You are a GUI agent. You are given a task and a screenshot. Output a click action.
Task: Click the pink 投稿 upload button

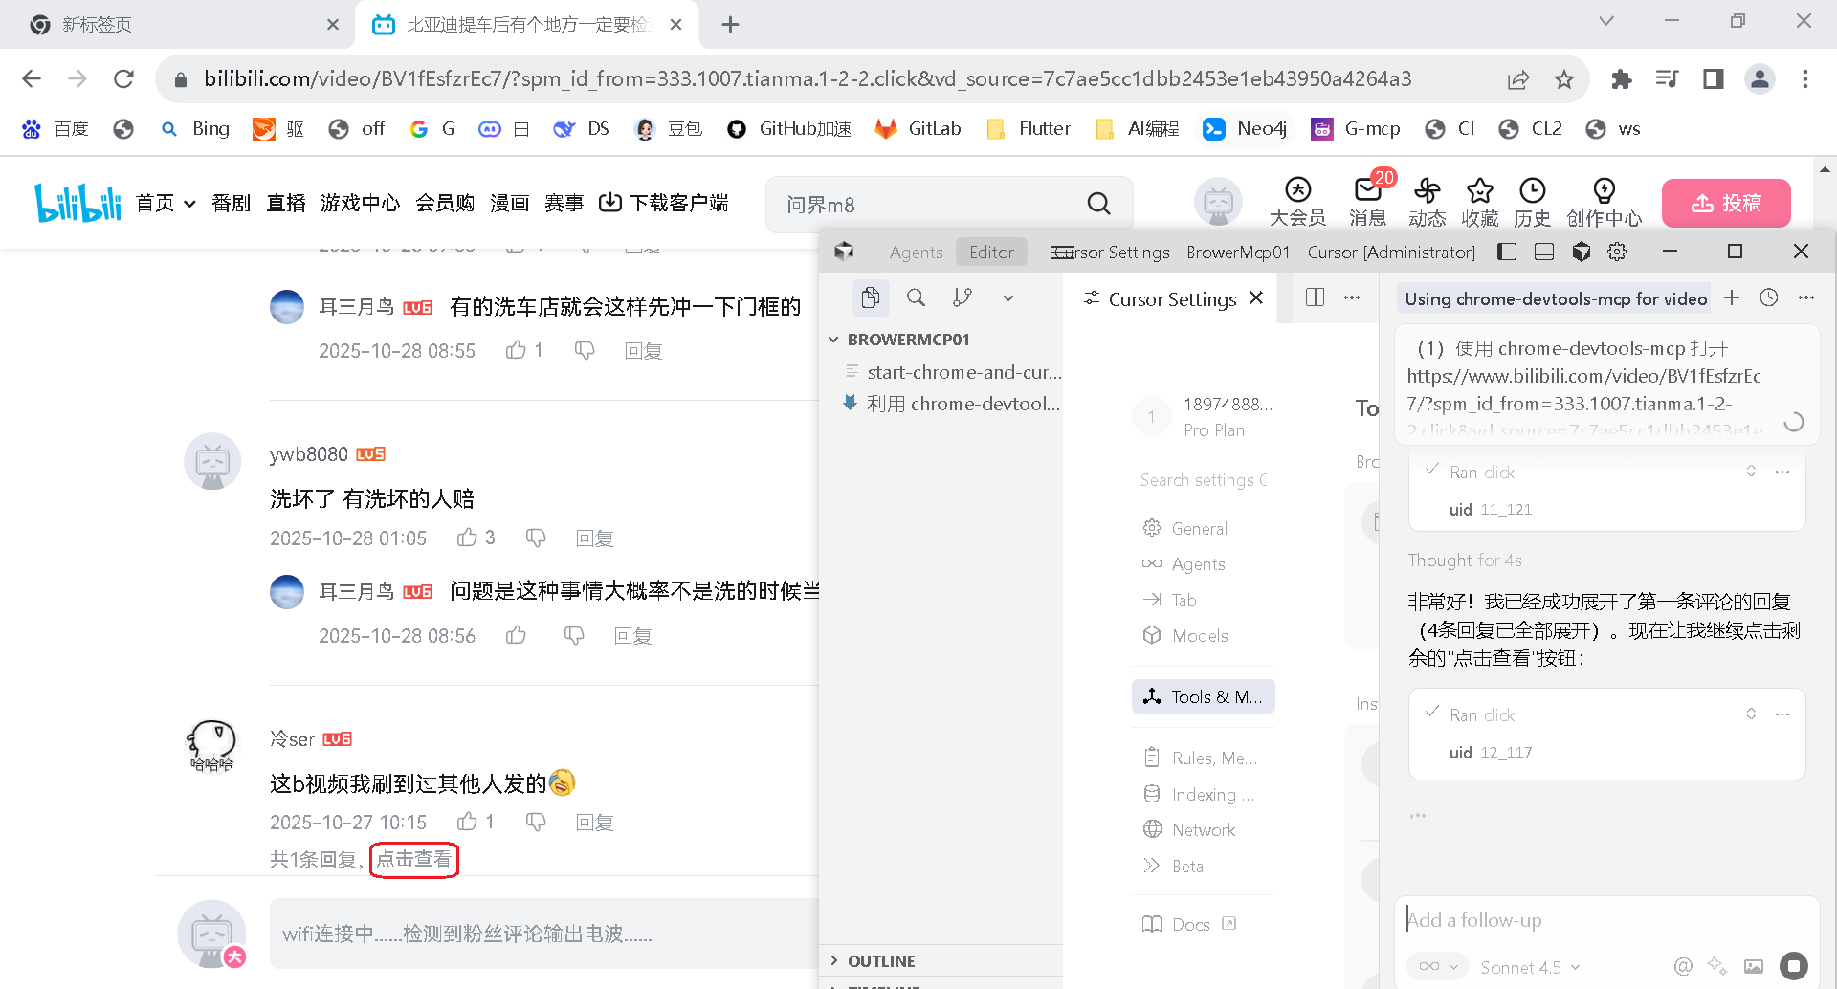pos(1726,203)
